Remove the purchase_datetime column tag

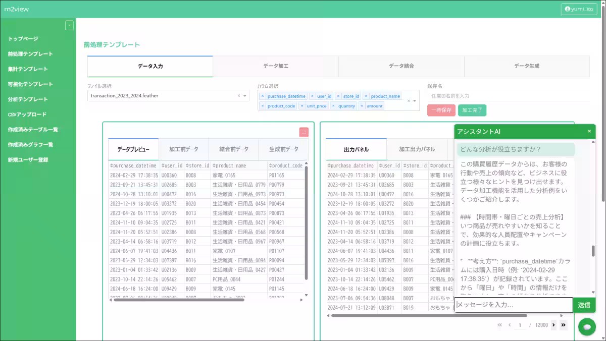[263, 96]
